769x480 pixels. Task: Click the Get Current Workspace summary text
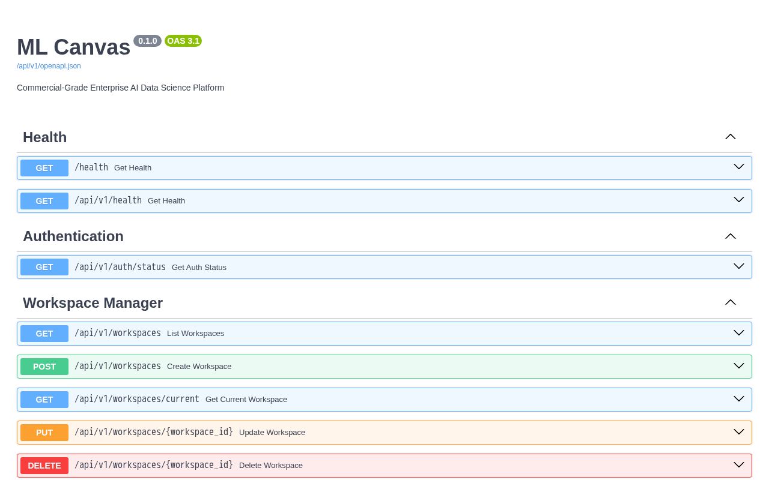tap(246, 400)
